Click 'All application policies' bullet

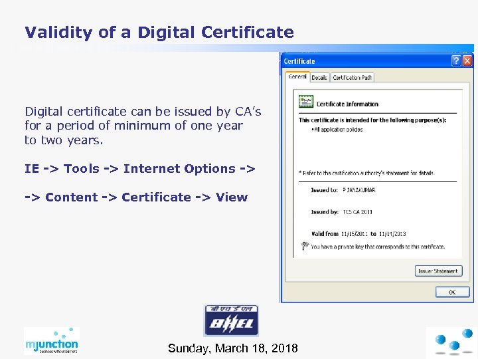tap(337, 130)
